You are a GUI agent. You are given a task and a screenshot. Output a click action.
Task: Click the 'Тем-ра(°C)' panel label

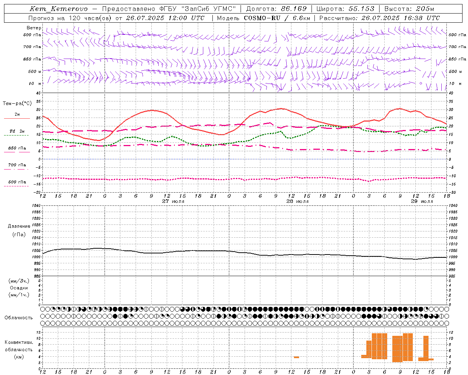pos(17,104)
